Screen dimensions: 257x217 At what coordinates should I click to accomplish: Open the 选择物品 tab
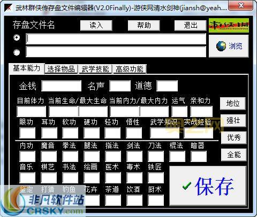click(x=61, y=69)
